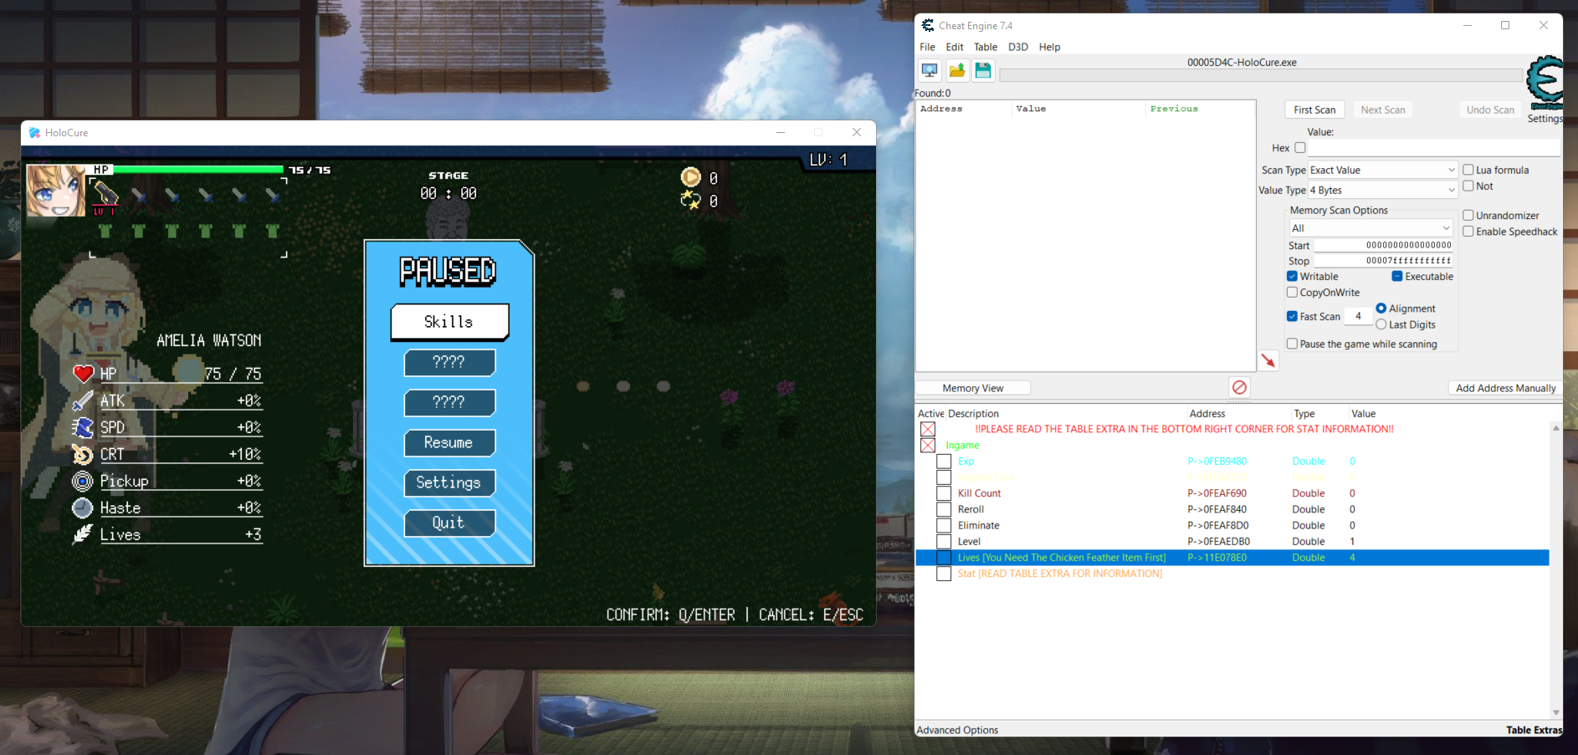The height and width of the screenshot is (755, 1578).
Task: Toggle the Ingame group active box
Action: (x=928, y=446)
